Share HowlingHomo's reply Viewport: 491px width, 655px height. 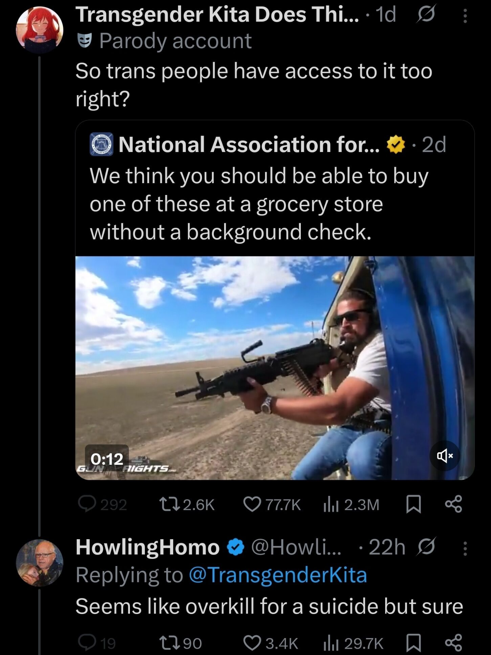(453, 643)
